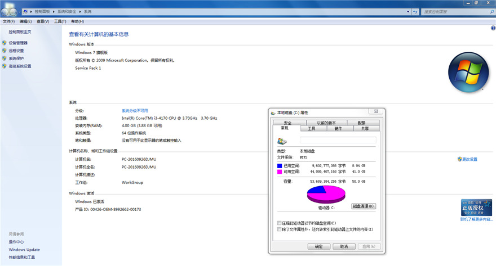Click the Forward navigation arrow
The width and height of the screenshot is (496, 266).
(x=14, y=12)
